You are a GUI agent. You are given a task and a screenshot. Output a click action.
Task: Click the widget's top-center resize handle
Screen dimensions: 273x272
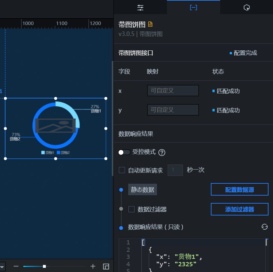(55, 98)
